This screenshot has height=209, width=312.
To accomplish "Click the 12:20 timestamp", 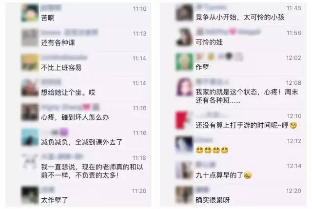I will (x=293, y=191).
